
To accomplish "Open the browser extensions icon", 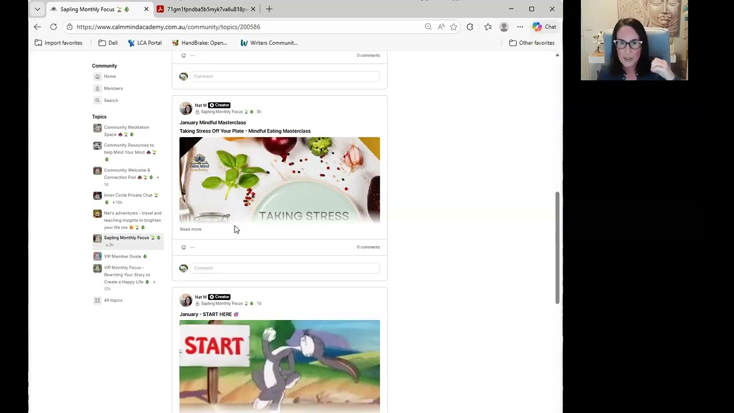I will [x=470, y=27].
